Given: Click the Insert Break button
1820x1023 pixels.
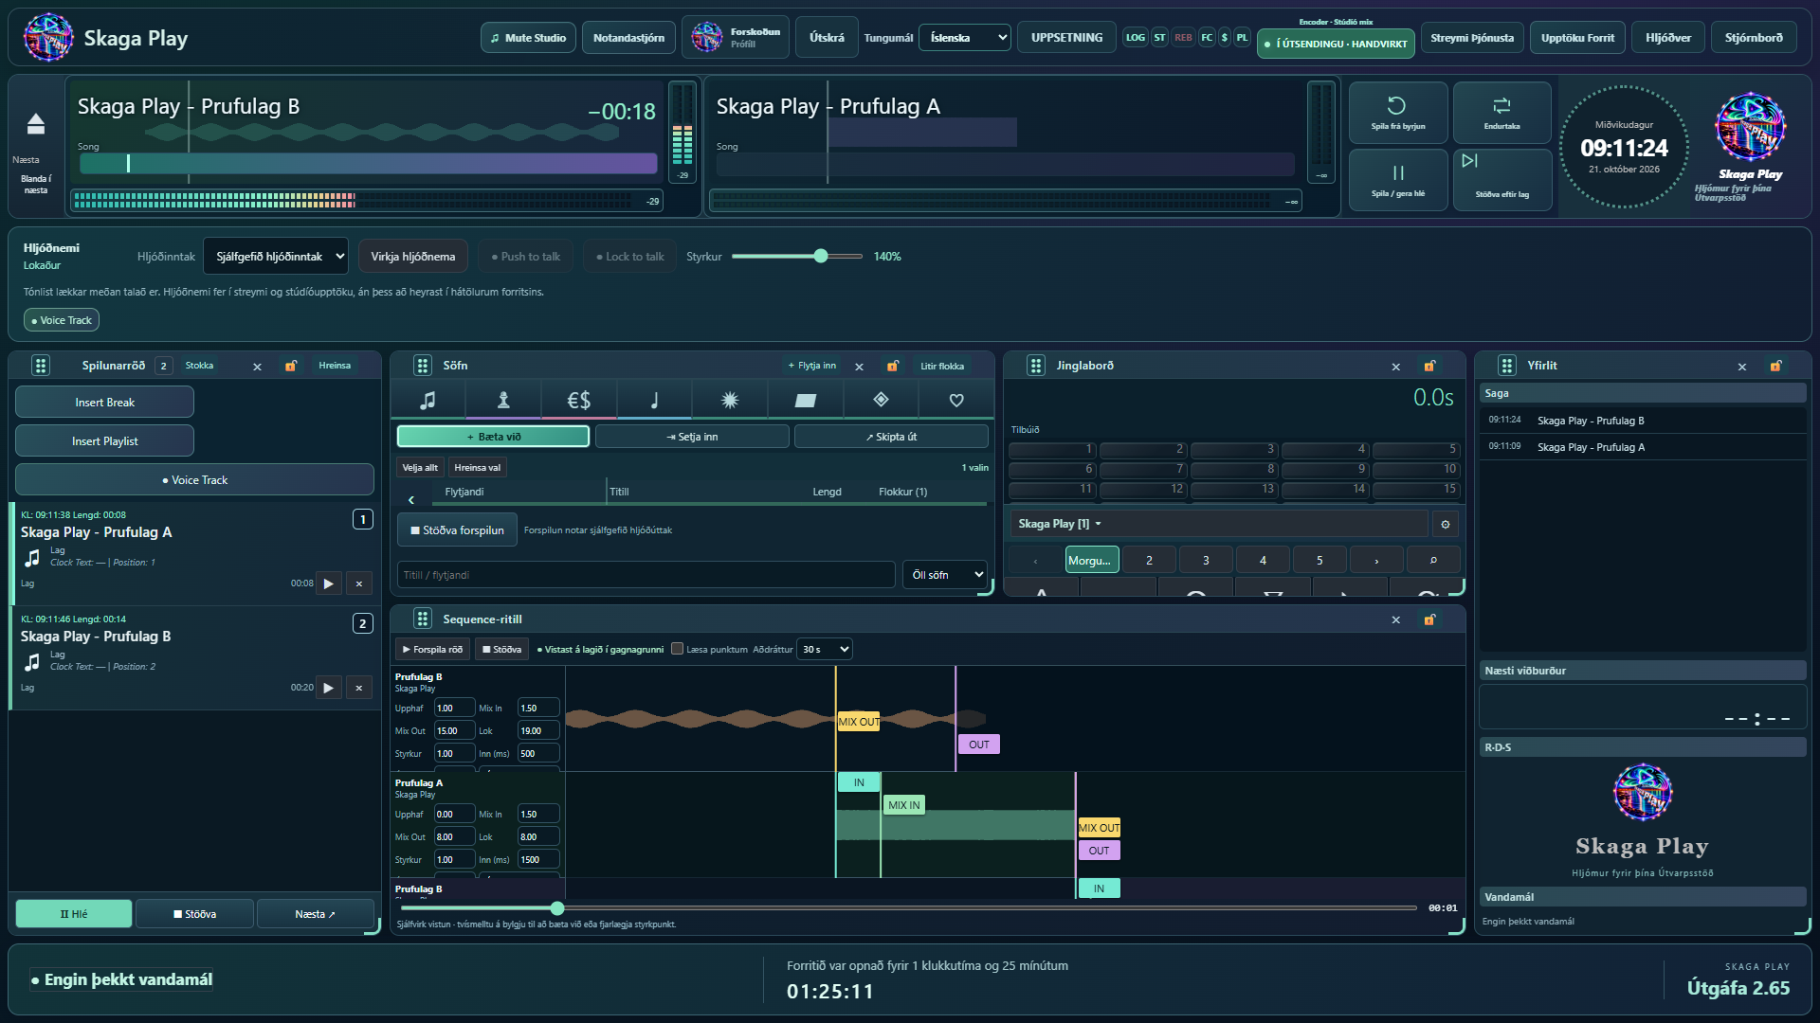Looking at the screenshot, I should point(104,403).
